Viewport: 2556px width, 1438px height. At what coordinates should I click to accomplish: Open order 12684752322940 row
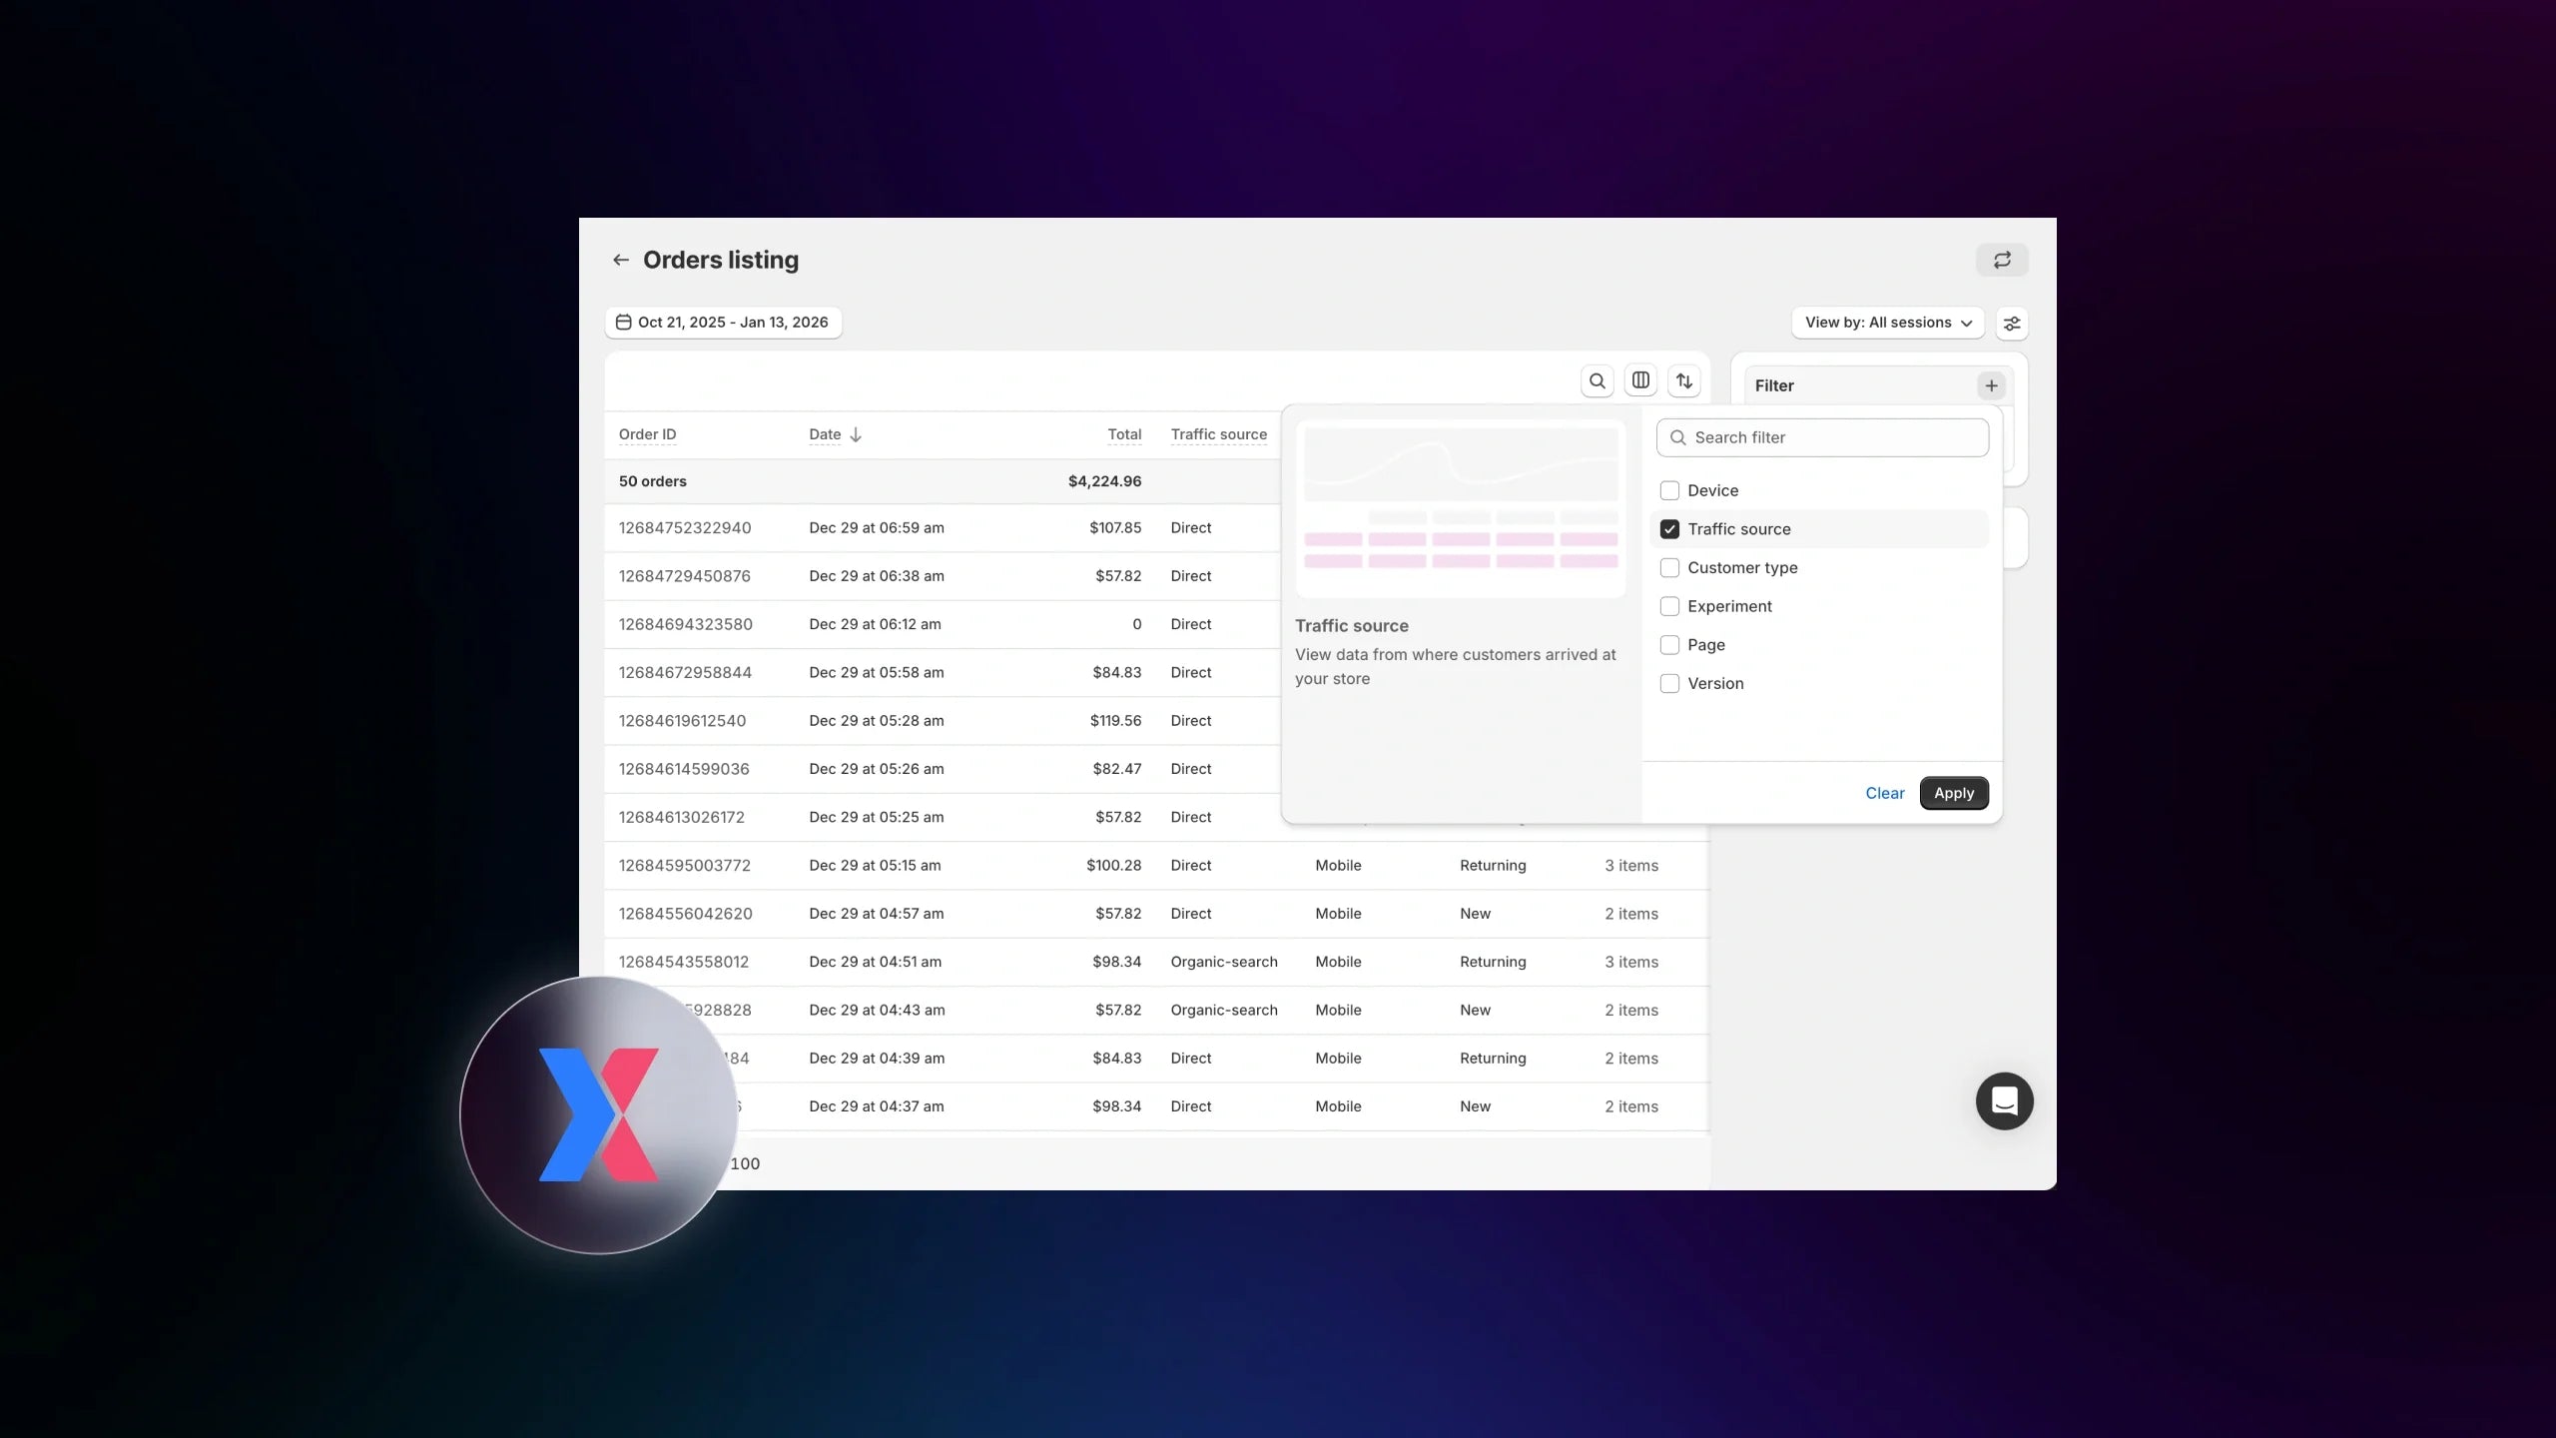[684, 527]
